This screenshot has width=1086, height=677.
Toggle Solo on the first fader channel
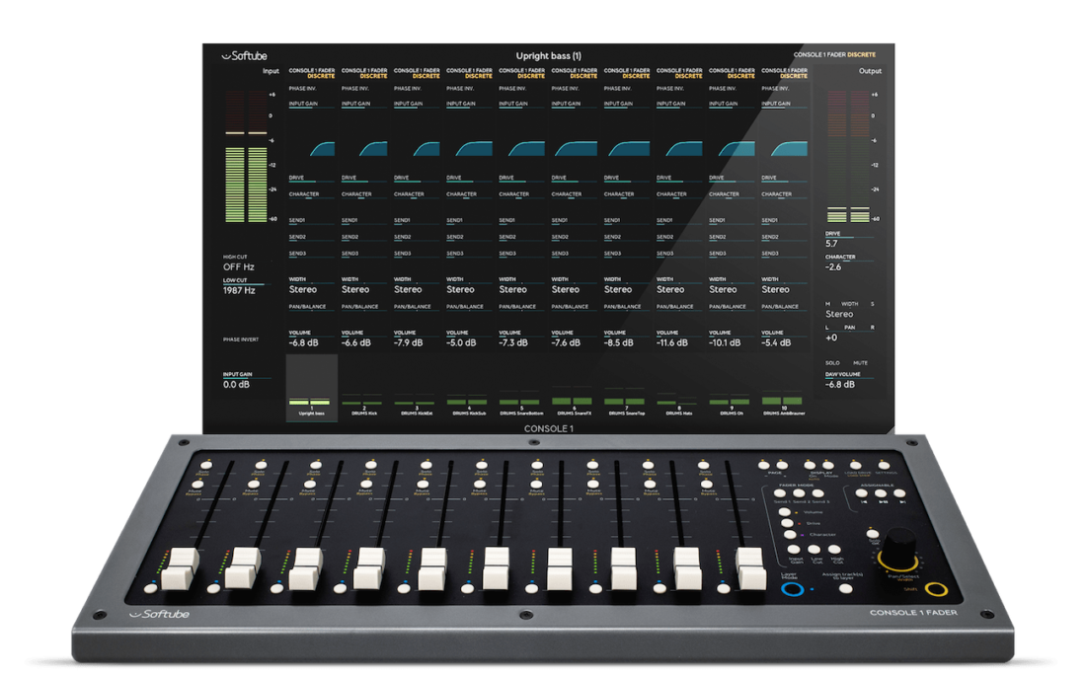[x=205, y=465]
